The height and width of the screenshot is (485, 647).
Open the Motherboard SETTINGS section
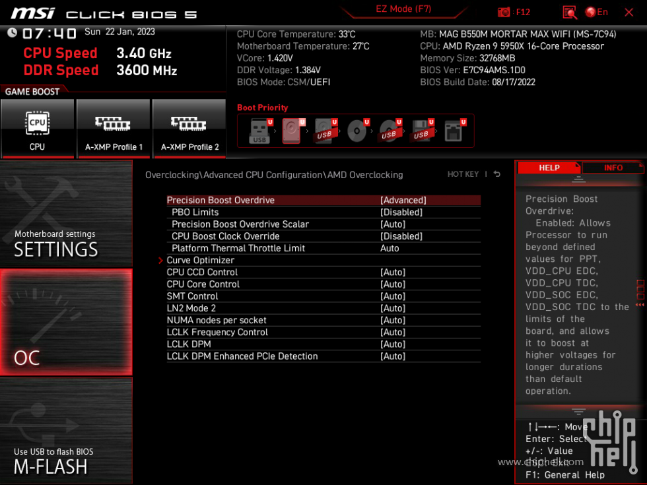[66, 214]
